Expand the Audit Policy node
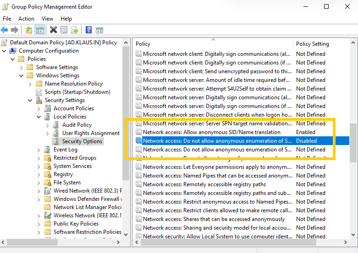Viewport: 358px width, 253px height. coord(48,125)
